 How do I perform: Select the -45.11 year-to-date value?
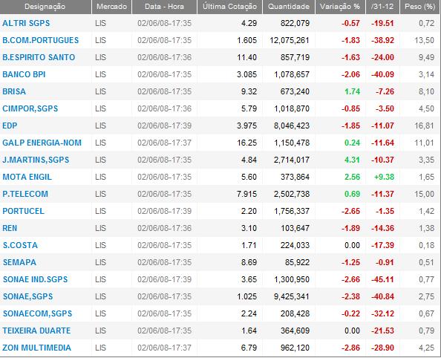coord(382,279)
